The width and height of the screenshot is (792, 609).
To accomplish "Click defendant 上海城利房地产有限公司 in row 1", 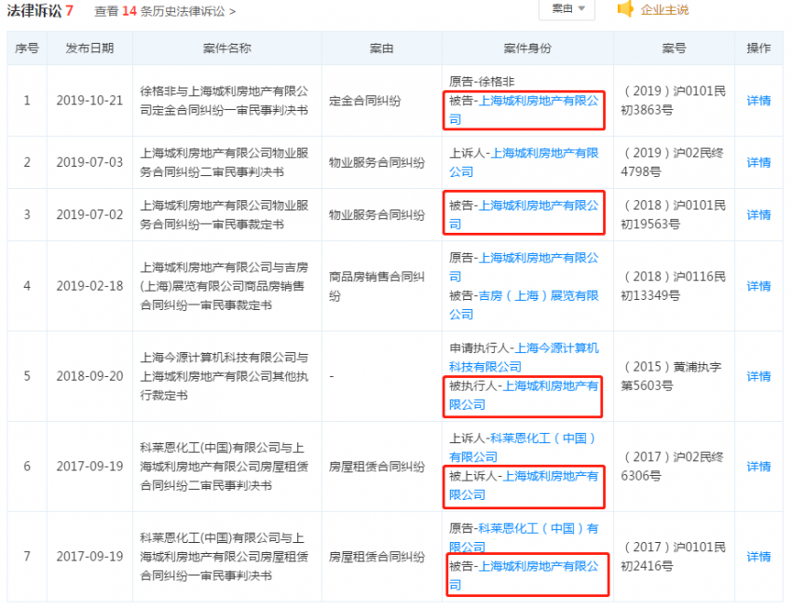I will (524, 110).
